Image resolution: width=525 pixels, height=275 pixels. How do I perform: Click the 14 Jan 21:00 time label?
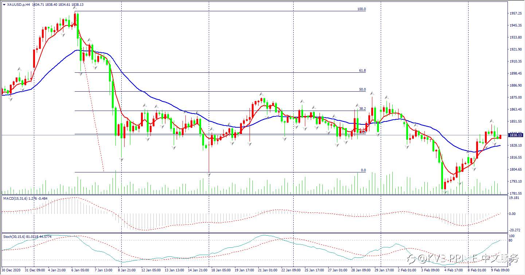tap(198, 271)
